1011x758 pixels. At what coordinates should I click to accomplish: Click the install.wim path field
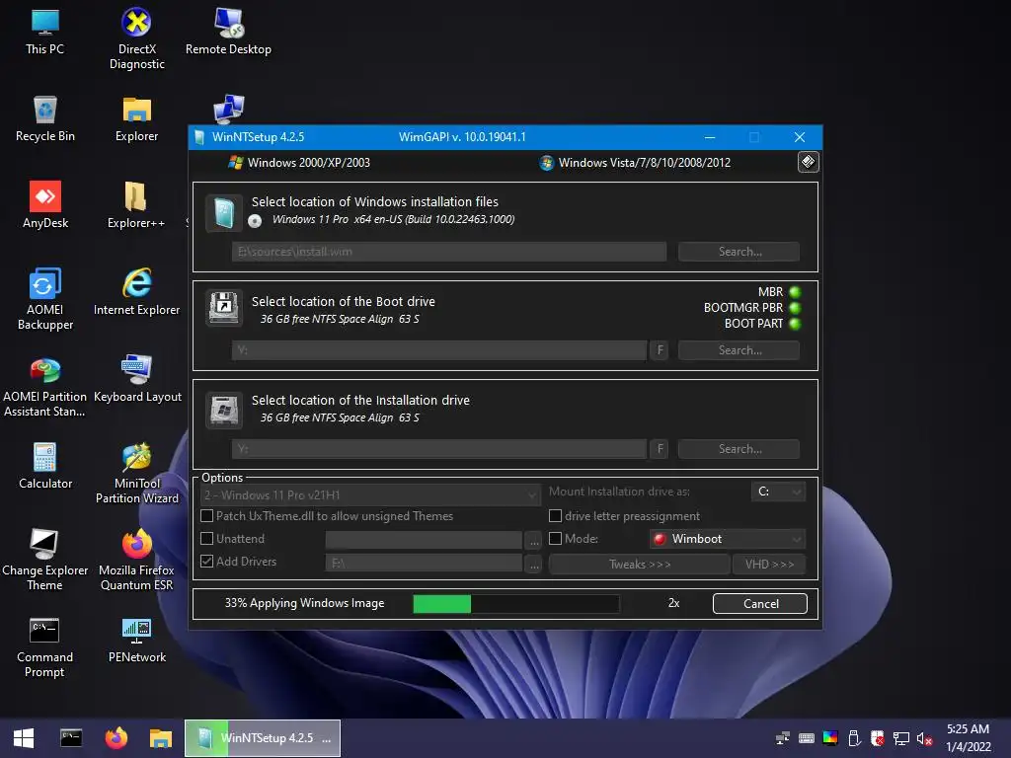[449, 252]
